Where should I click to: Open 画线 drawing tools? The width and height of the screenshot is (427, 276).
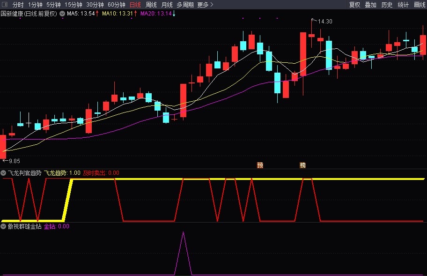[x=420, y=5]
